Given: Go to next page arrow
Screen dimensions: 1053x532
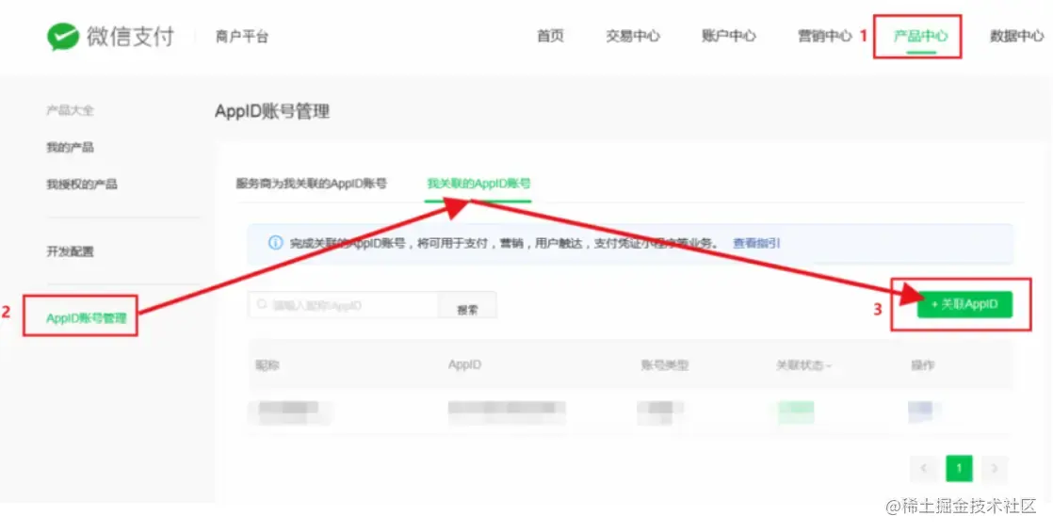Looking at the screenshot, I should (x=995, y=468).
